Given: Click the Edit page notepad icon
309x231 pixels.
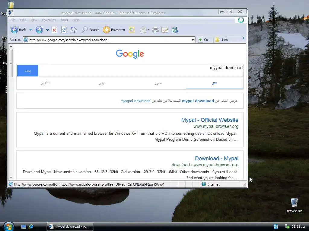Looking at the screenshot, I should pyautogui.click(x=165, y=30).
